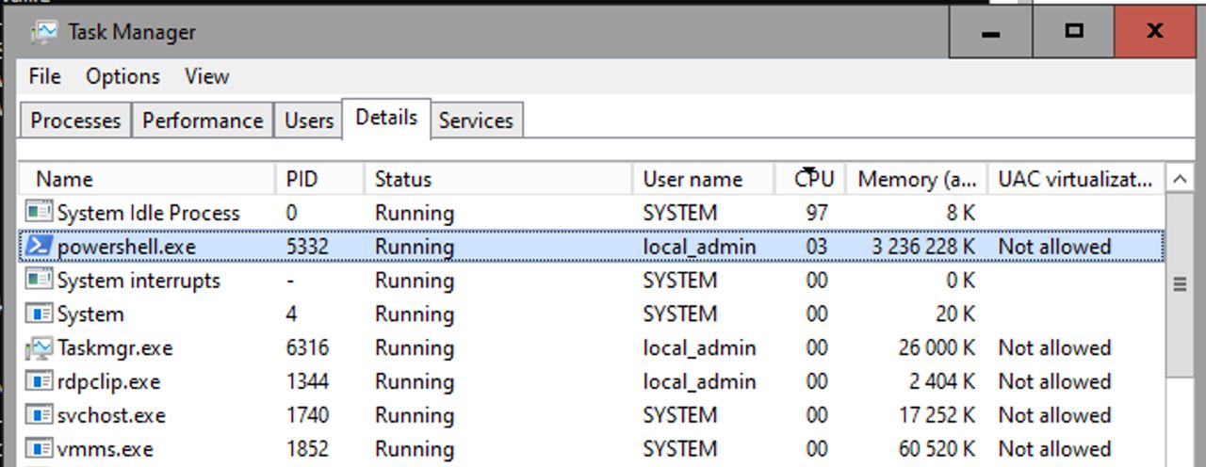Maximize the Task Manager window

1073,31
